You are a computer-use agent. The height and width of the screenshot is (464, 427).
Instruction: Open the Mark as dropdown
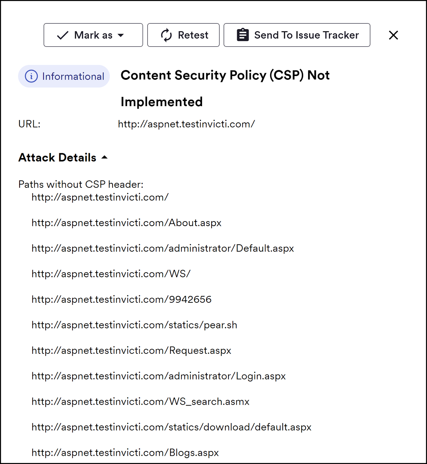click(93, 35)
